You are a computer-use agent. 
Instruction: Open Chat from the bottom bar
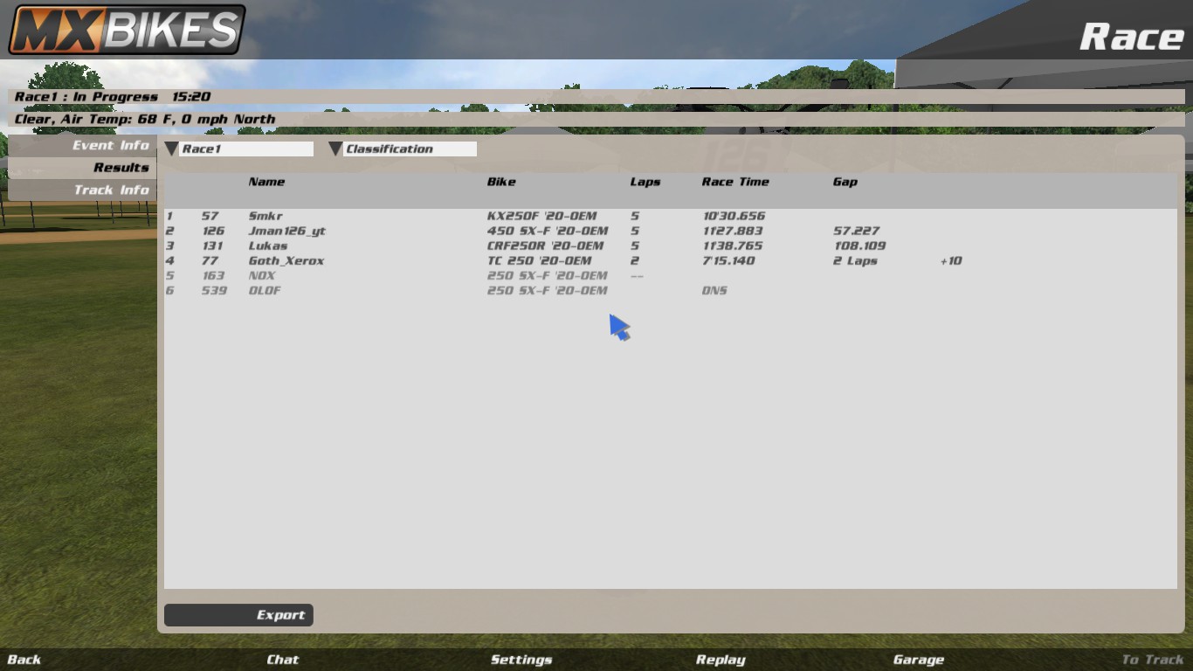[x=283, y=660]
